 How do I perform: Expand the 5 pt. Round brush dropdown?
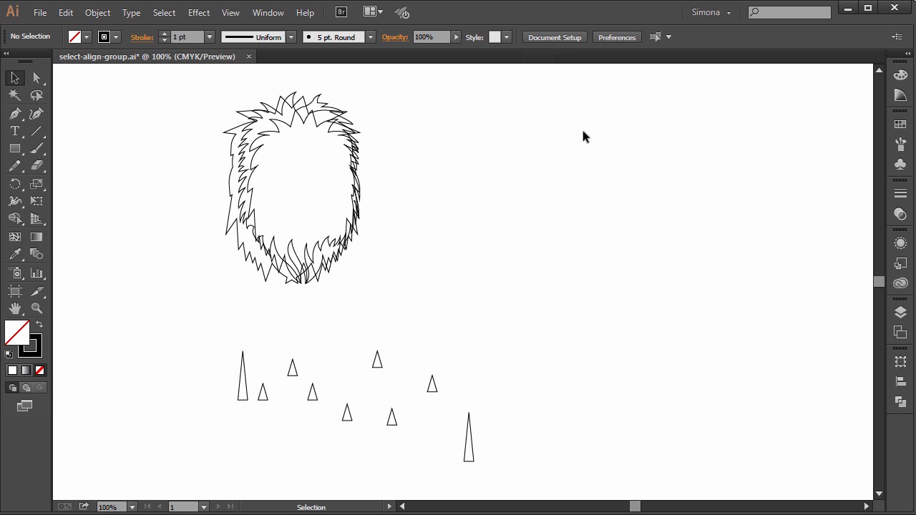click(370, 37)
